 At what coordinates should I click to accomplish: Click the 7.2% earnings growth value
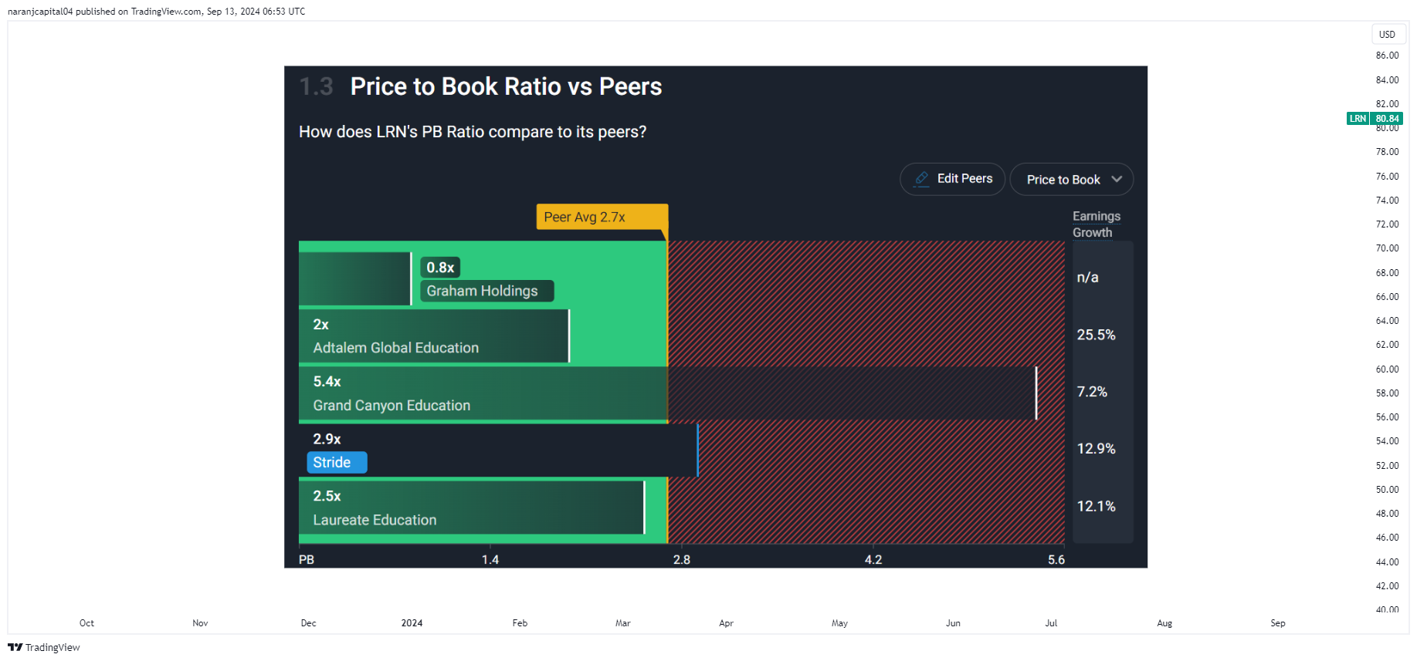click(x=1092, y=392)
